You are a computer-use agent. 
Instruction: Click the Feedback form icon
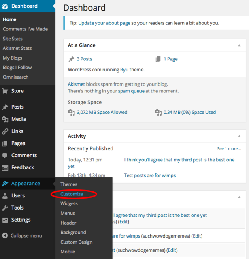tap(5, 168)
